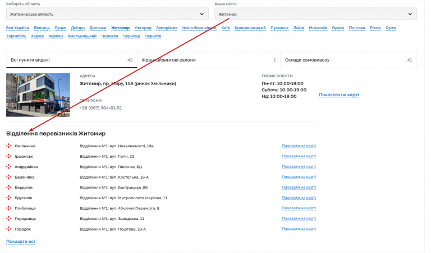The width and height of the screenshot is (431, 253).
Task: Select Житомир city link in list
Action: 121,28
